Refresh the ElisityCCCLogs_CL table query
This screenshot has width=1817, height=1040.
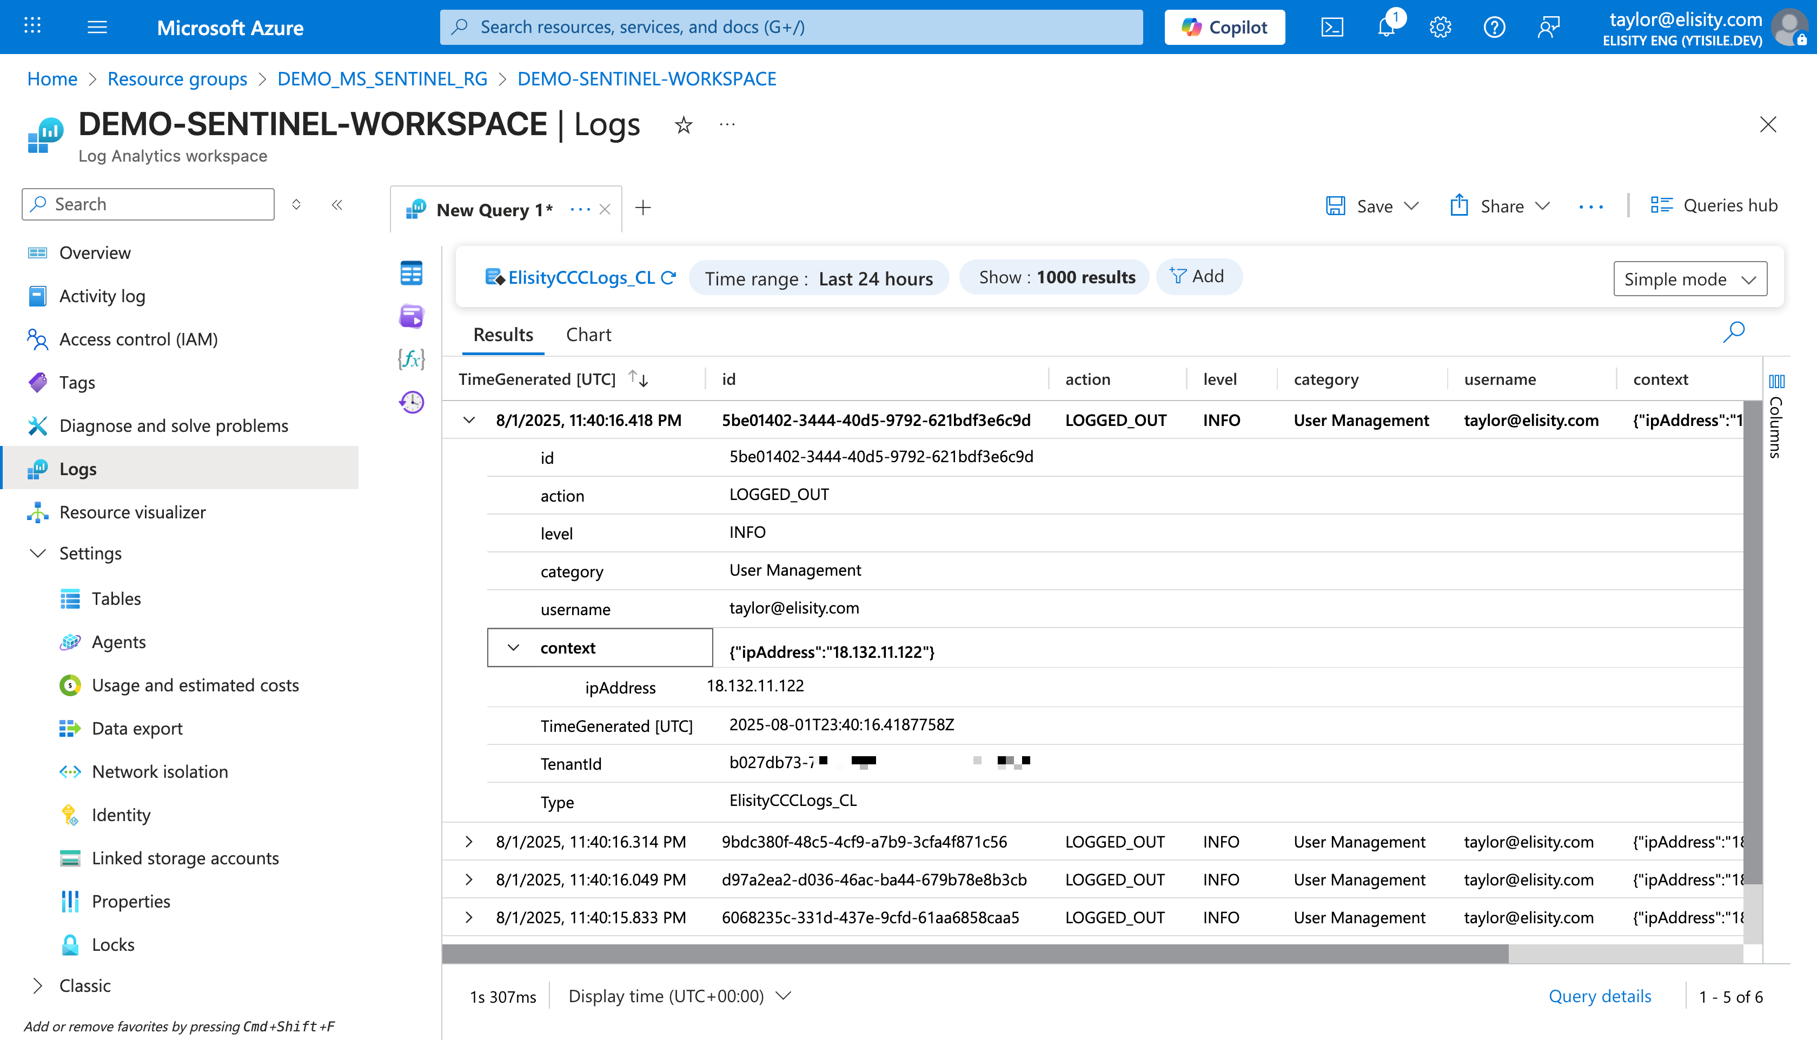[x=669, y=277]
